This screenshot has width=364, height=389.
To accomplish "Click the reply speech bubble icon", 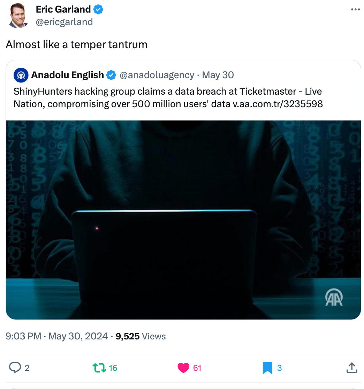I will point(15,368).
